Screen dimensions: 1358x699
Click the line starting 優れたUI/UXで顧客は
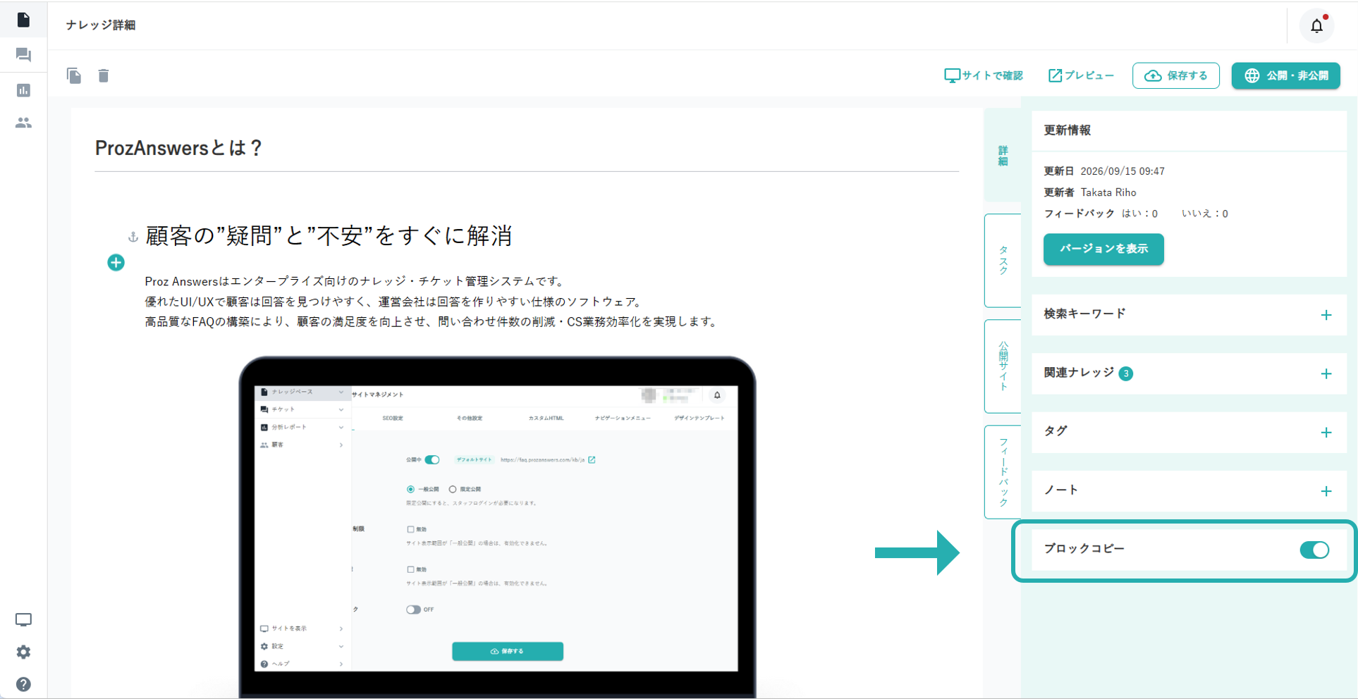pyautogui.click(x=395, y=302)
